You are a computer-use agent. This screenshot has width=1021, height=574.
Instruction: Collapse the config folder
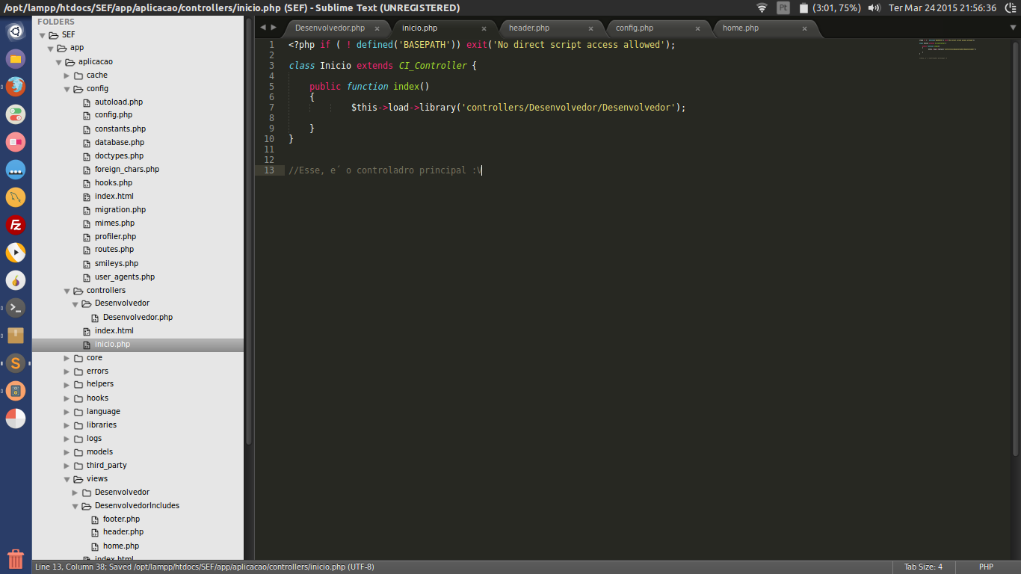point(67,89)
